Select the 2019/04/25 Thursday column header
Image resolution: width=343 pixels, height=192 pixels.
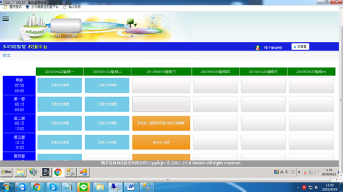pyautogui.click(x=216, y=72)
